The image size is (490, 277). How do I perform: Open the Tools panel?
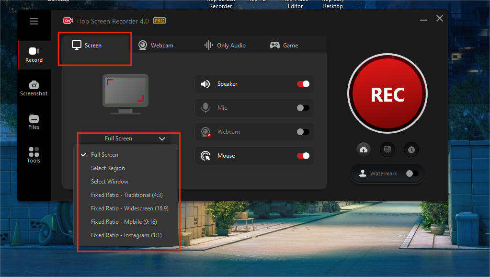pyautogui.click(x=34, y=155)
